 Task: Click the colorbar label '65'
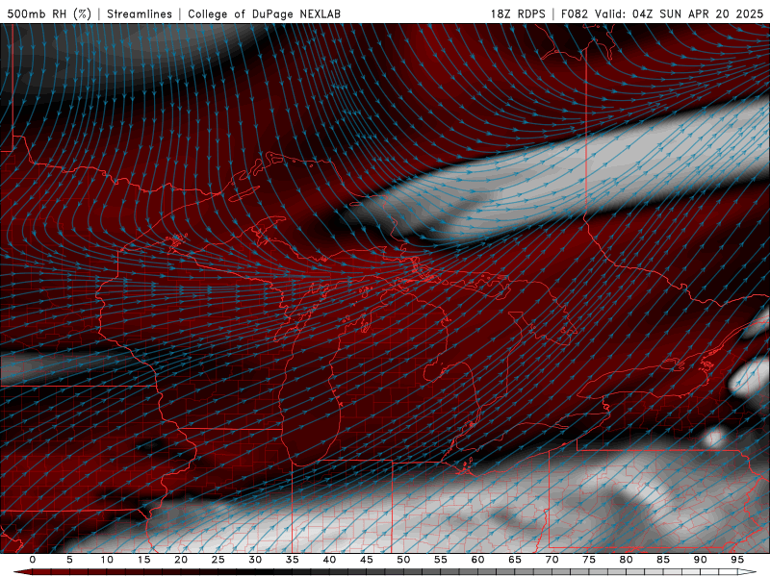[x=515, y=560]
